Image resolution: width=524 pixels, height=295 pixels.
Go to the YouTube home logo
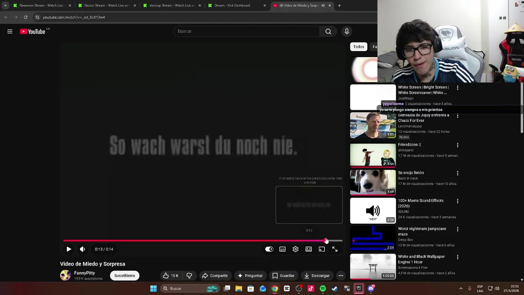point(32,32)
